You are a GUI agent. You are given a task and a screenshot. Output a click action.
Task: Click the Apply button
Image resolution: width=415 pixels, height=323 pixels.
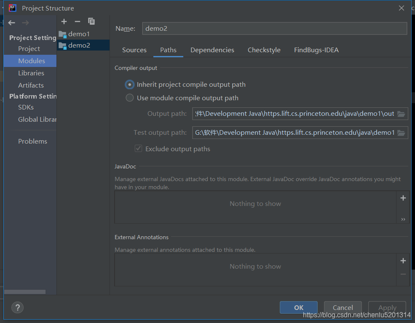click(x=387, y=307)
